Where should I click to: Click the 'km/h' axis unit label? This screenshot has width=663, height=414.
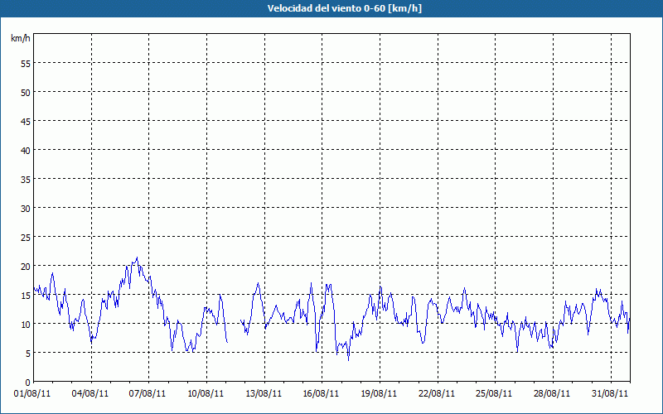[21, 38]
